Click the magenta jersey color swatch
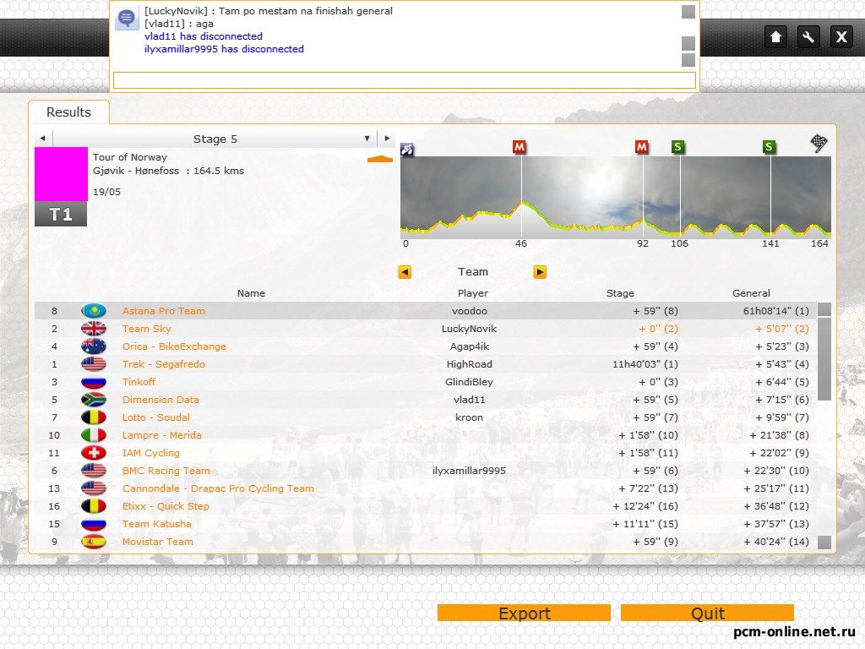Screen dimensions: 865x649 [x=61, y=174]
